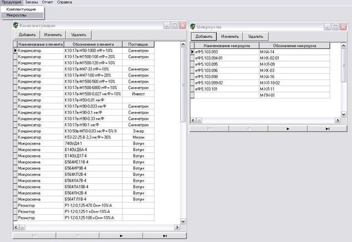Image resolution: width=352 pixels, height=242 pixels.
Task: Go to next record in Комплектующие navigator
Action: (121, 235)
